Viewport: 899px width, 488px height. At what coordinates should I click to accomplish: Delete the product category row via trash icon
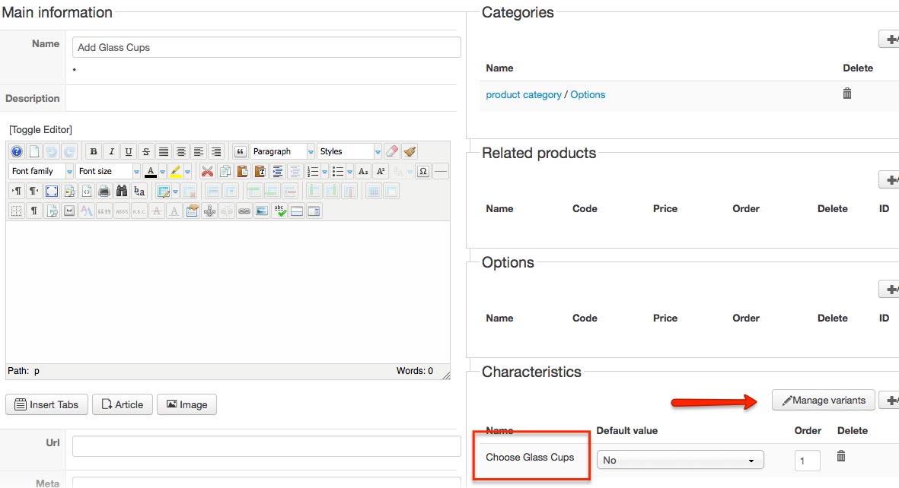pyautogui.click(x=846, y=93)
